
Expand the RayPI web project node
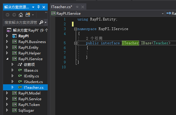click(7, 36)
